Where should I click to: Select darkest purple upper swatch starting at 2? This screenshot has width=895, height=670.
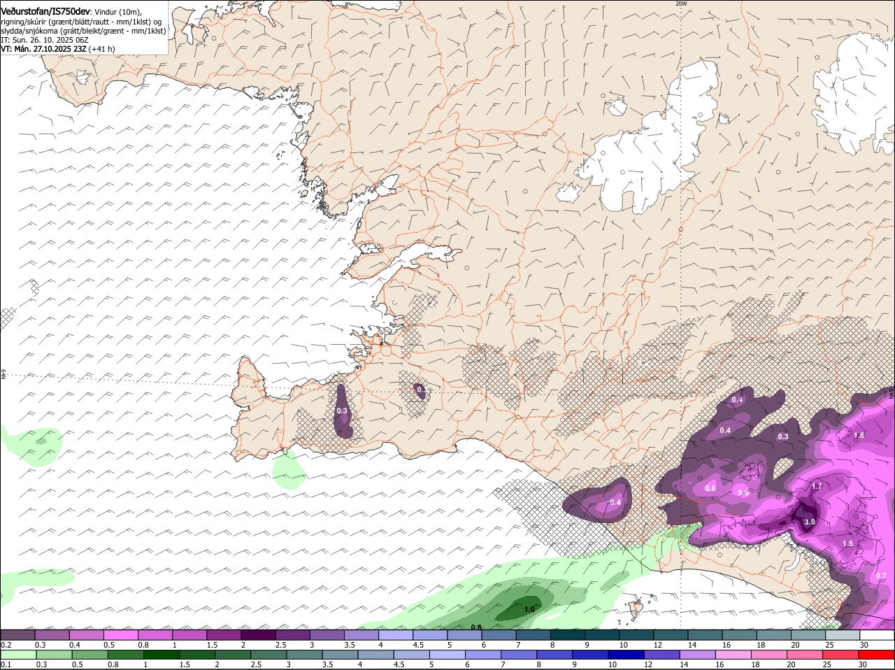258,635
